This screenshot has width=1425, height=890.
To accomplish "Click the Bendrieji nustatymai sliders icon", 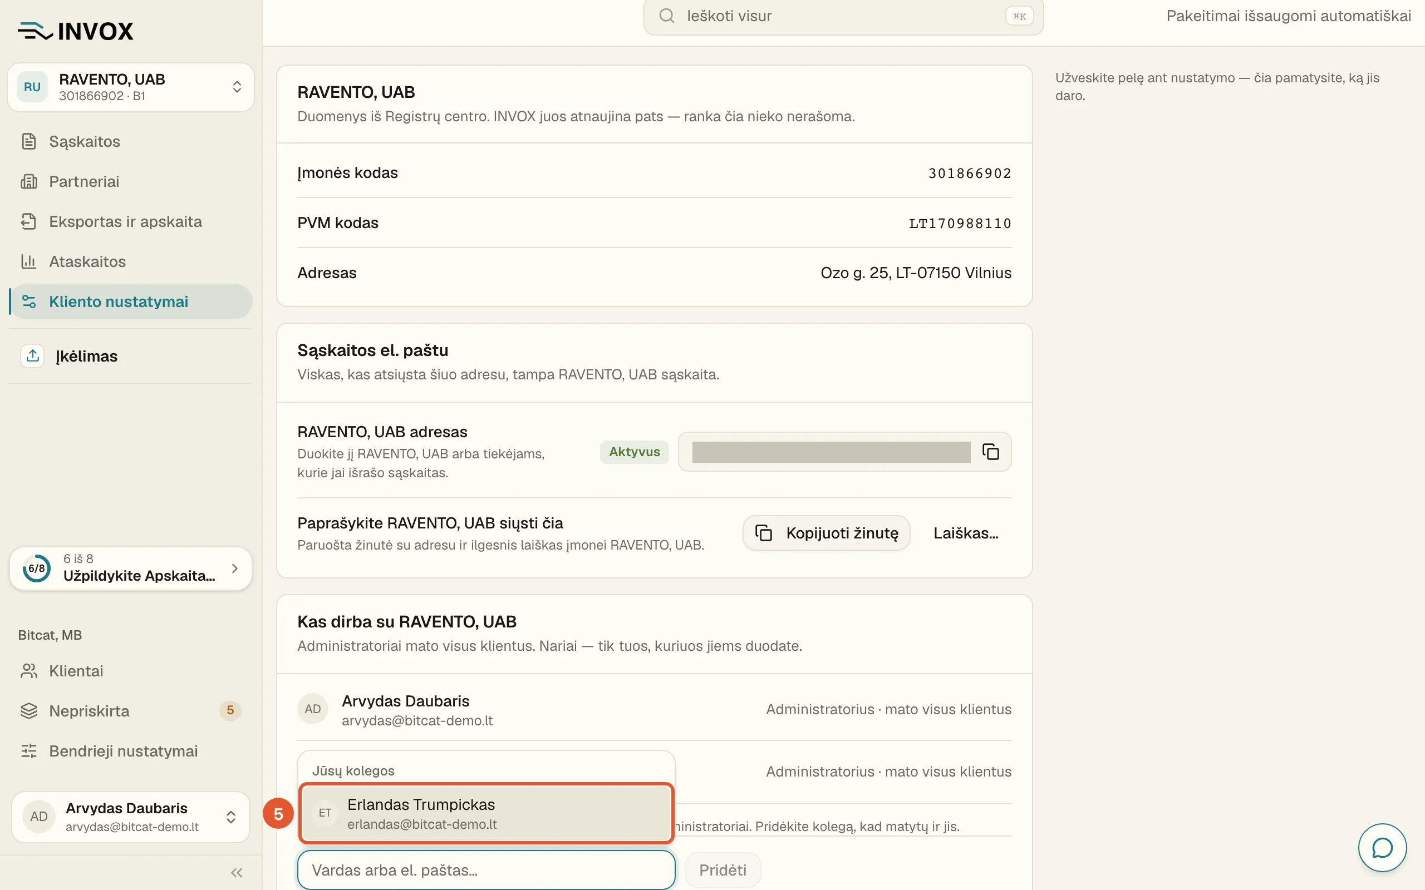I will coord(29,751).
